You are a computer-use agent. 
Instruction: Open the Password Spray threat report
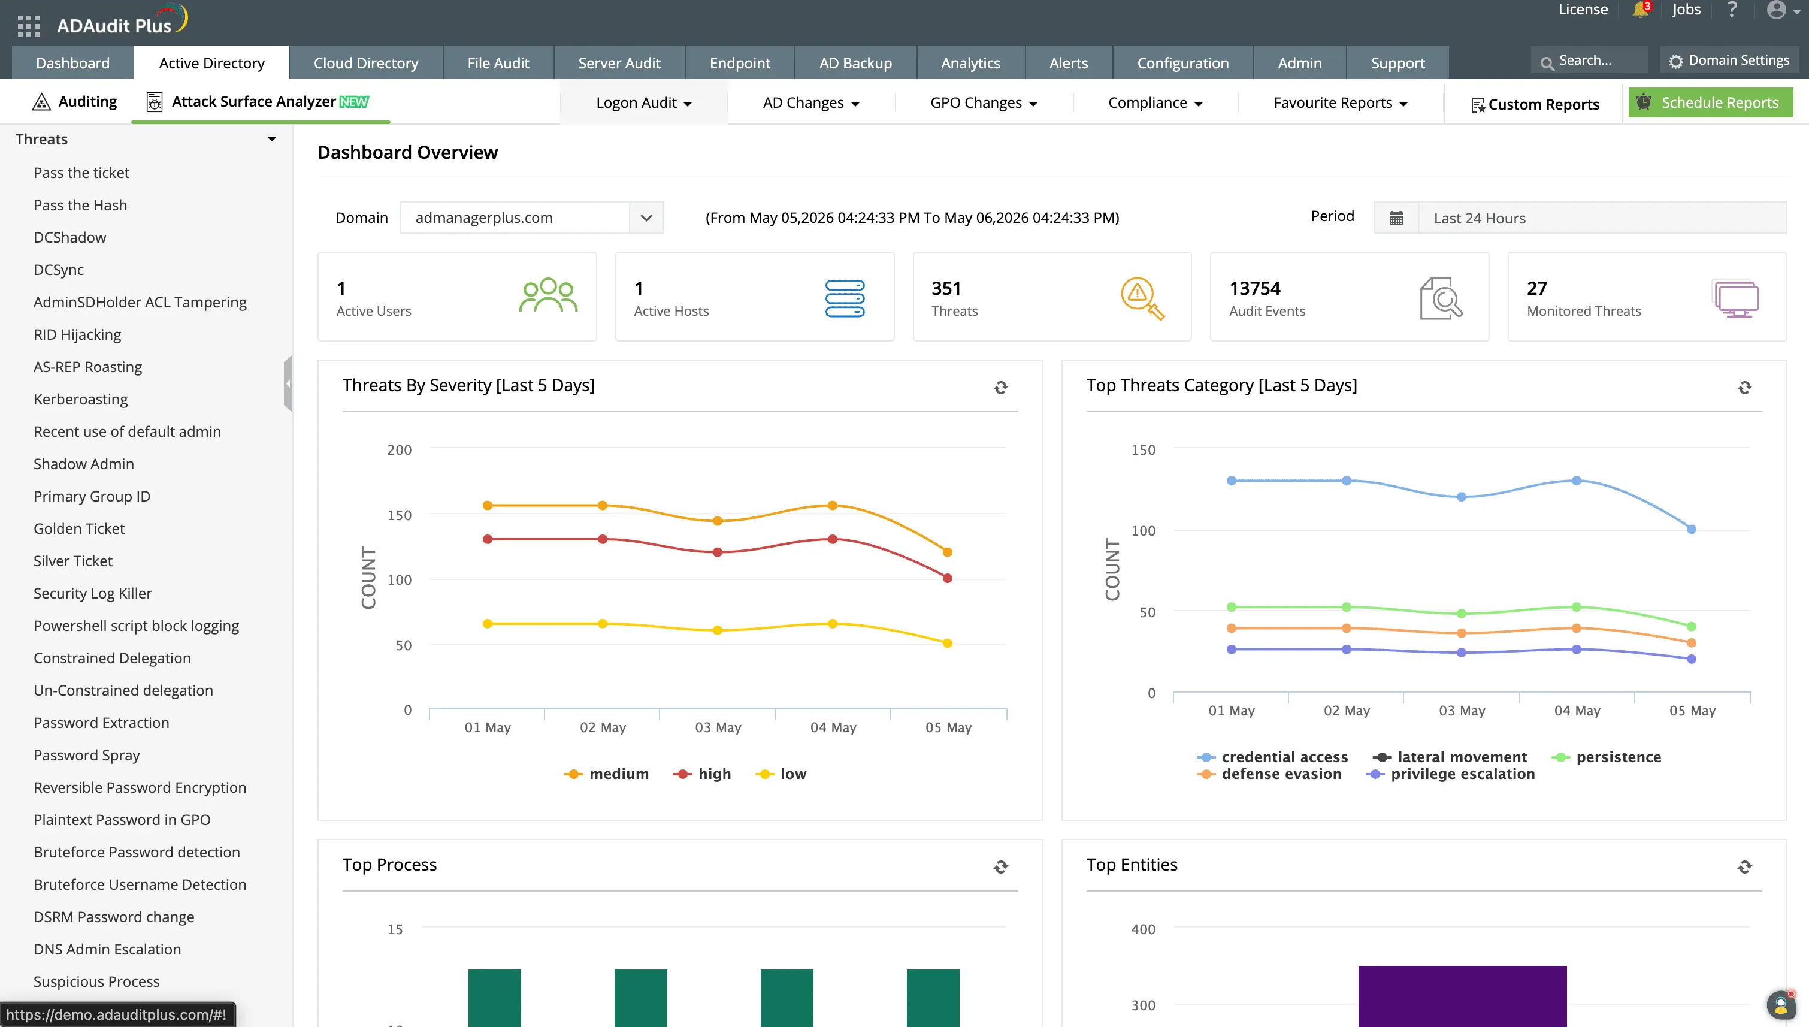[x=87, y=756]
